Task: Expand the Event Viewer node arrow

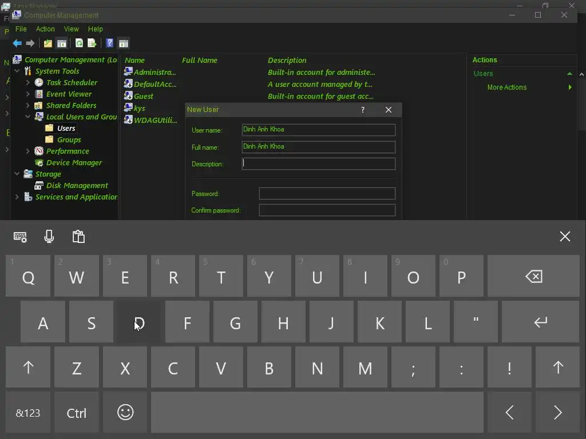Action: (27, 94)
